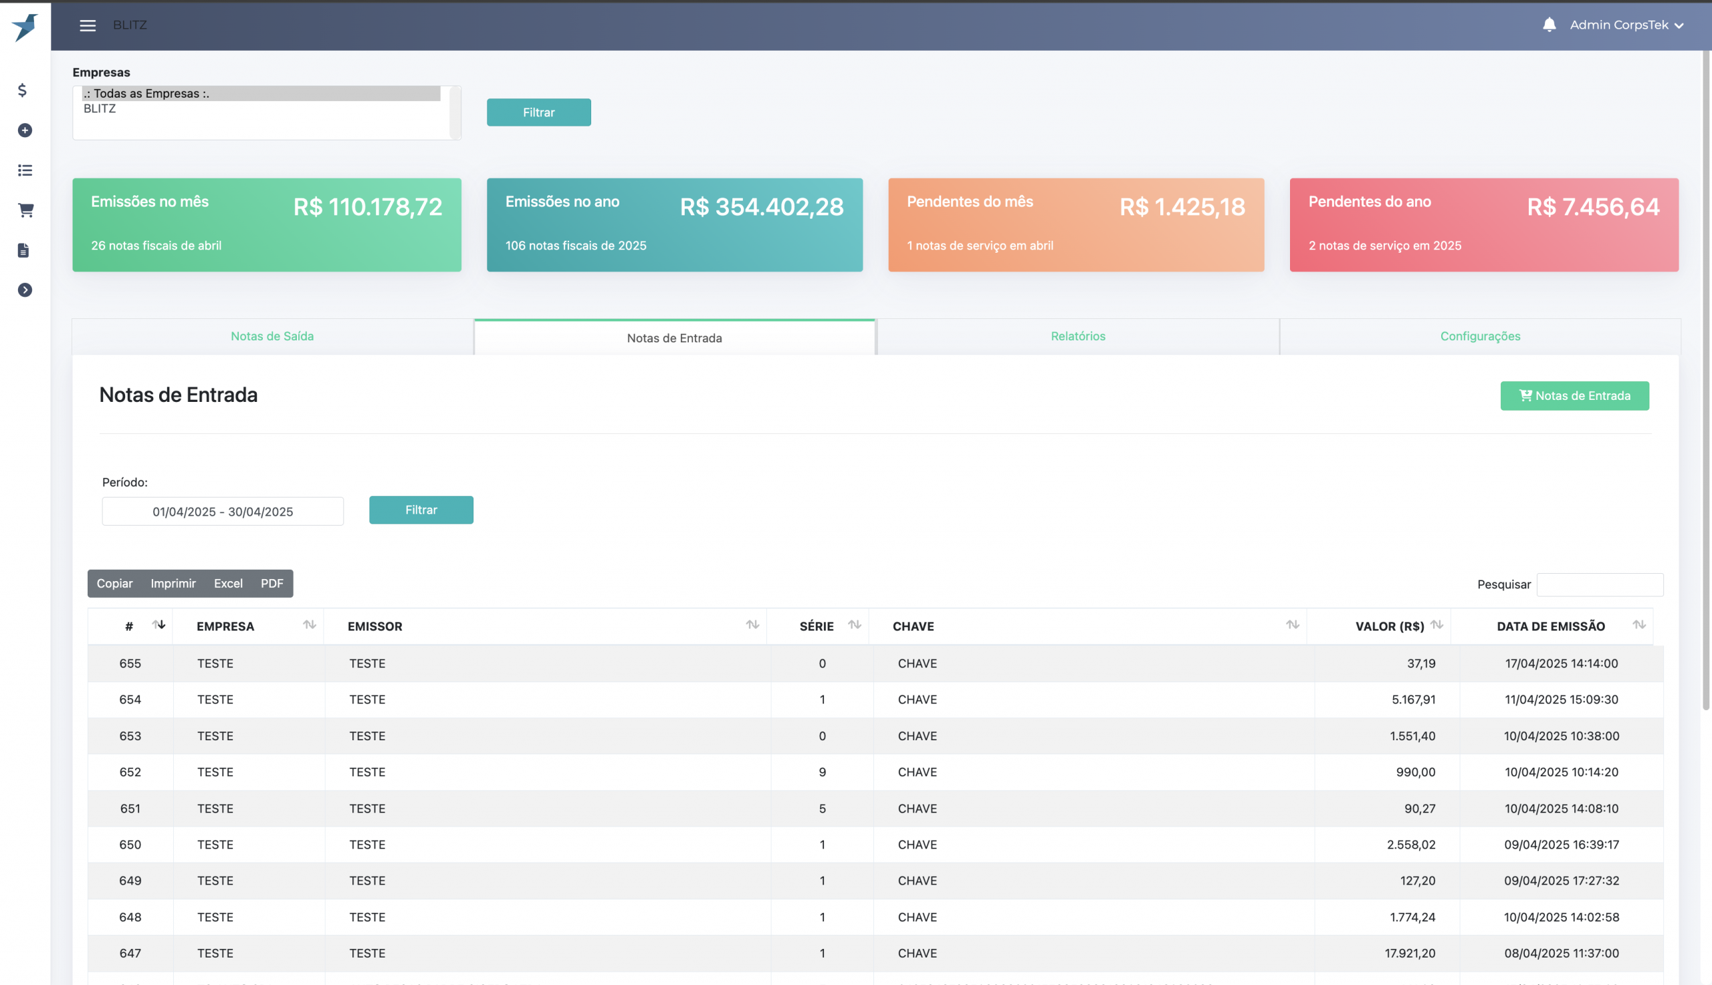The image size is (1712, 985).
Task: Export table with Excel button
Action: pyautogui.click(x=228, y=583)
